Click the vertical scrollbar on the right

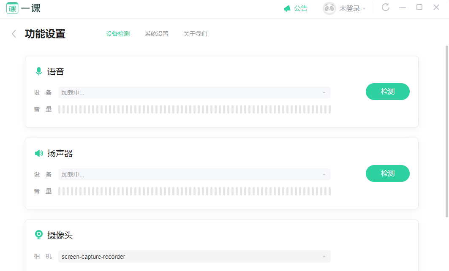pos(447,132)
